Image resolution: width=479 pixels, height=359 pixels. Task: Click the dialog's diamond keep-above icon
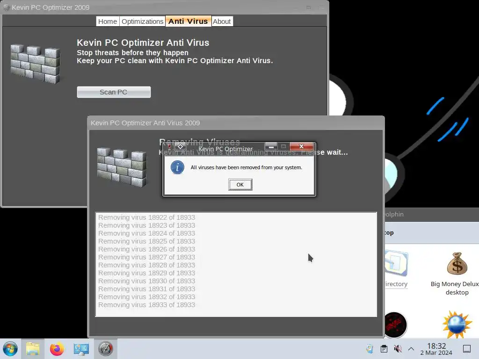180,146
